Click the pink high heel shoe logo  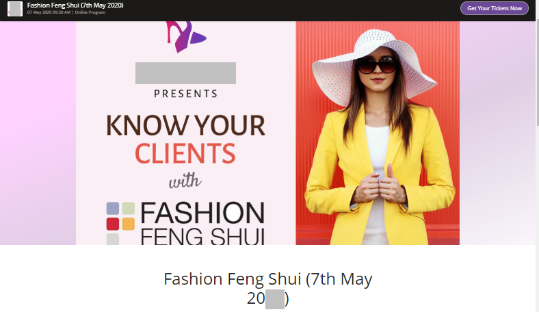pos(185,37)
